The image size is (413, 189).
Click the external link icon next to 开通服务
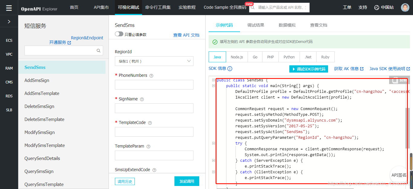[x=69, y=43]
